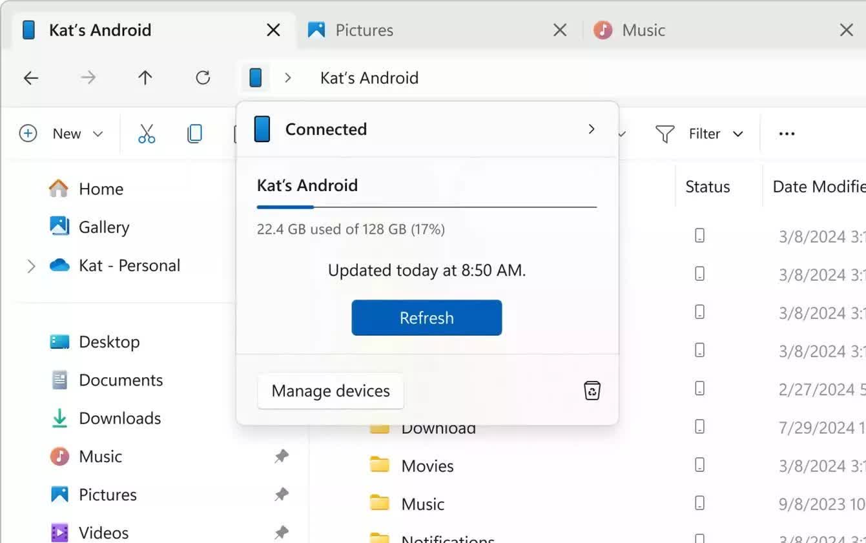Open the Filter dropdown
Image resolution: width=866 pixels, height=543 pixels.
coord(700,134)
